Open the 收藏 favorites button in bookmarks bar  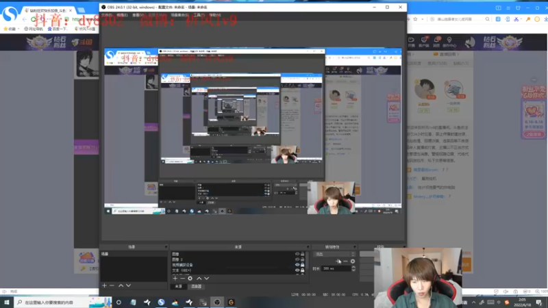click(x=10, y=29)
